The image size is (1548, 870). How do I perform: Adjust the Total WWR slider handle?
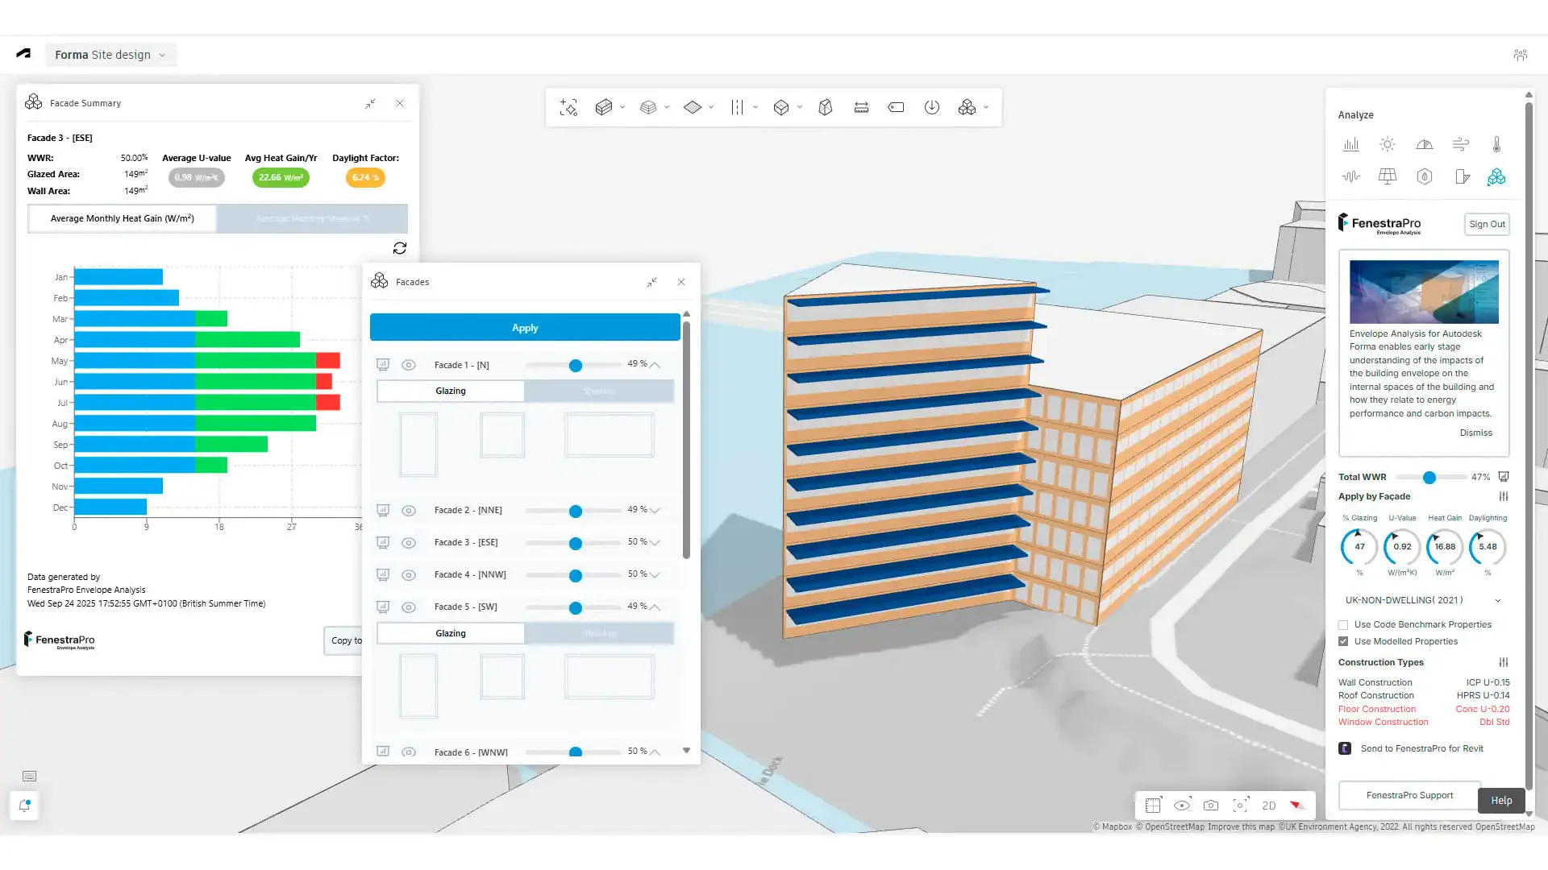1429,478
